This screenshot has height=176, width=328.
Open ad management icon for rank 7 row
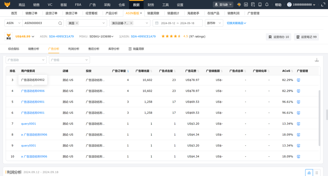[298, 124]
